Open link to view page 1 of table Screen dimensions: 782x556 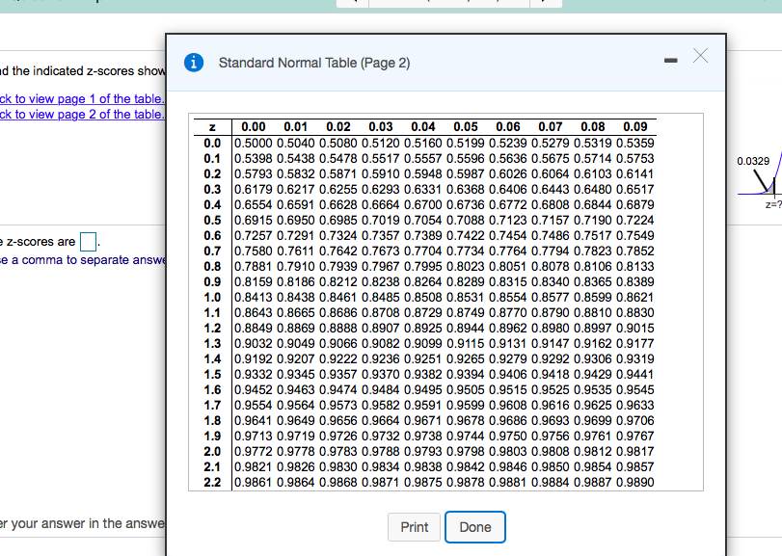[x=82, y=98]
